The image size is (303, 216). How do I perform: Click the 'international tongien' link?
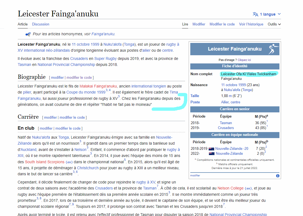149,86
